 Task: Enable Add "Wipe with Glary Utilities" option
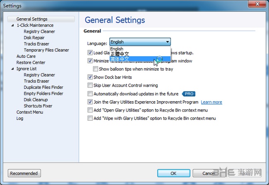90,118
